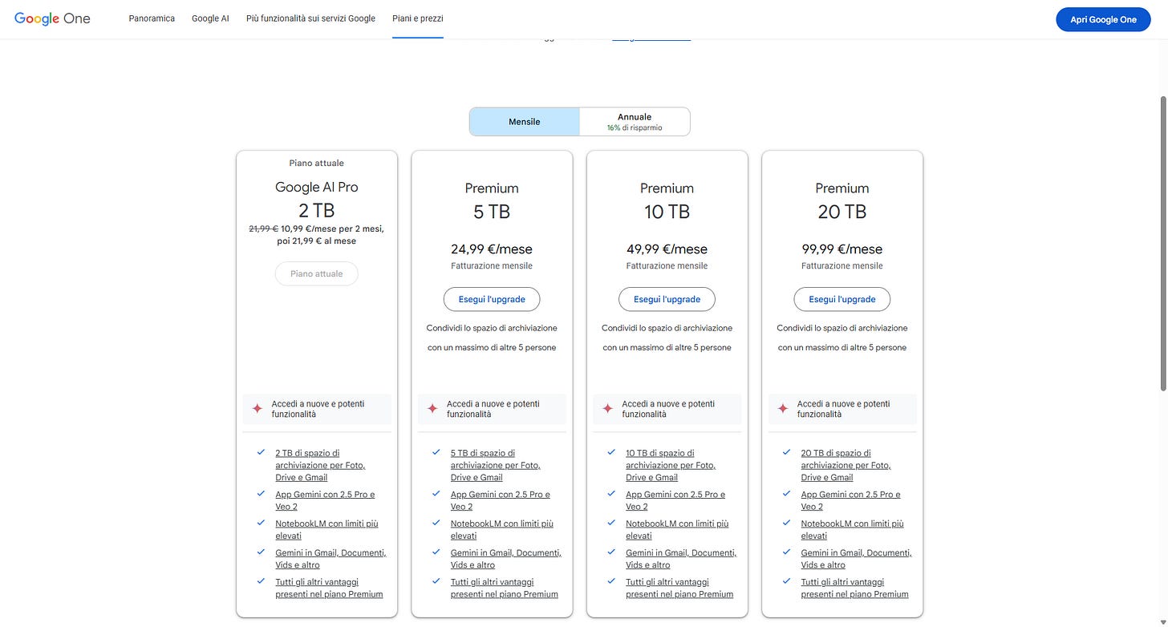Screen dimensions: 1168x627
Task: Open the 5 TB di spazio di archiviazione link
Action: 495,465
